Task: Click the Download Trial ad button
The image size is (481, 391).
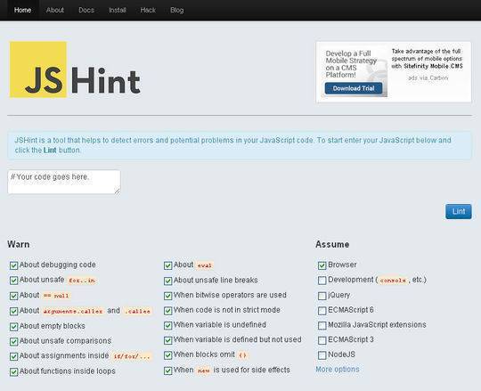Action: click(x=354, y=88)
